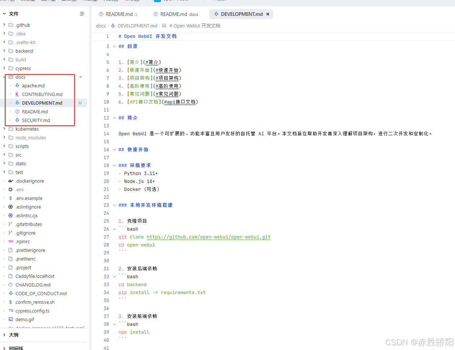
Task: Switch to the first README.md tab
Action: [118, 14]
